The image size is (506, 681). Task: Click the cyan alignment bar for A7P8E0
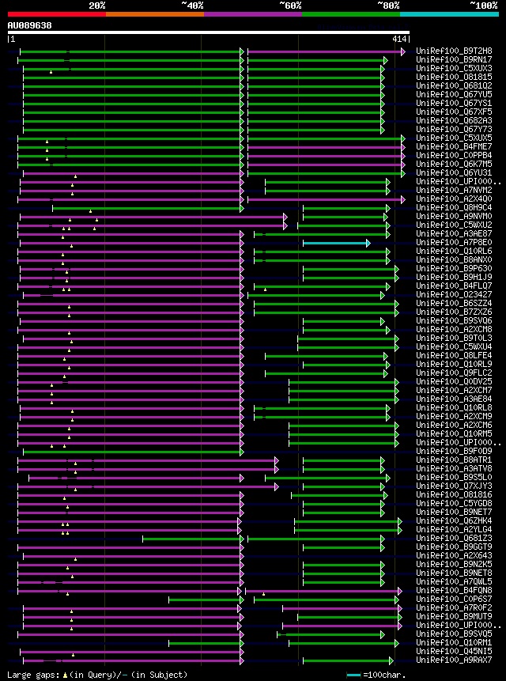coord(337,244)
